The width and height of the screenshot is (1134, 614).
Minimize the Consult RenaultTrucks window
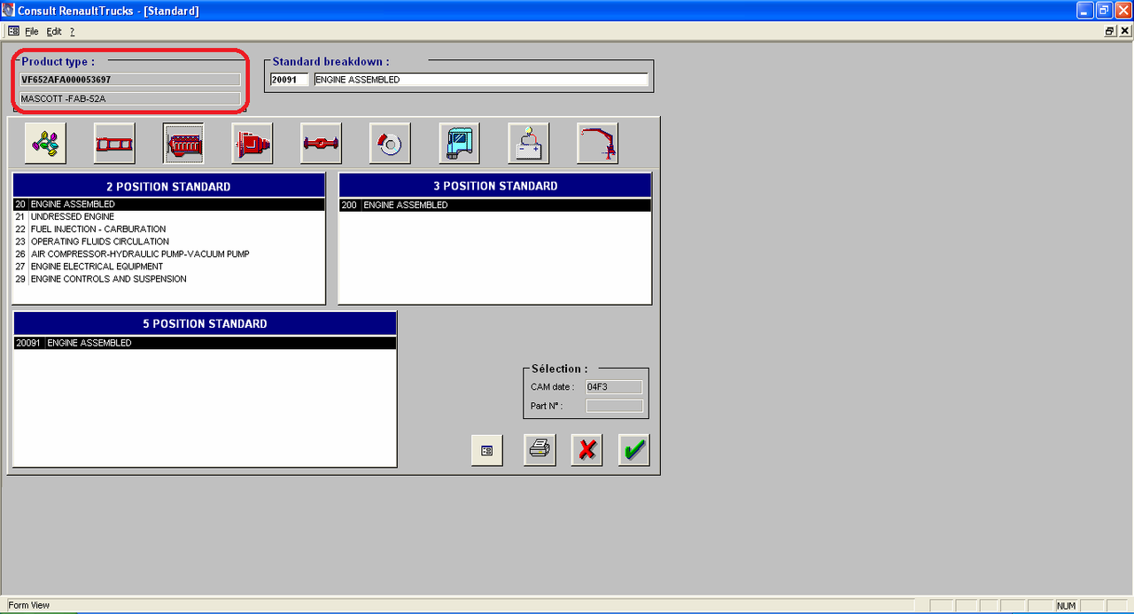(x=1085, y=11)
